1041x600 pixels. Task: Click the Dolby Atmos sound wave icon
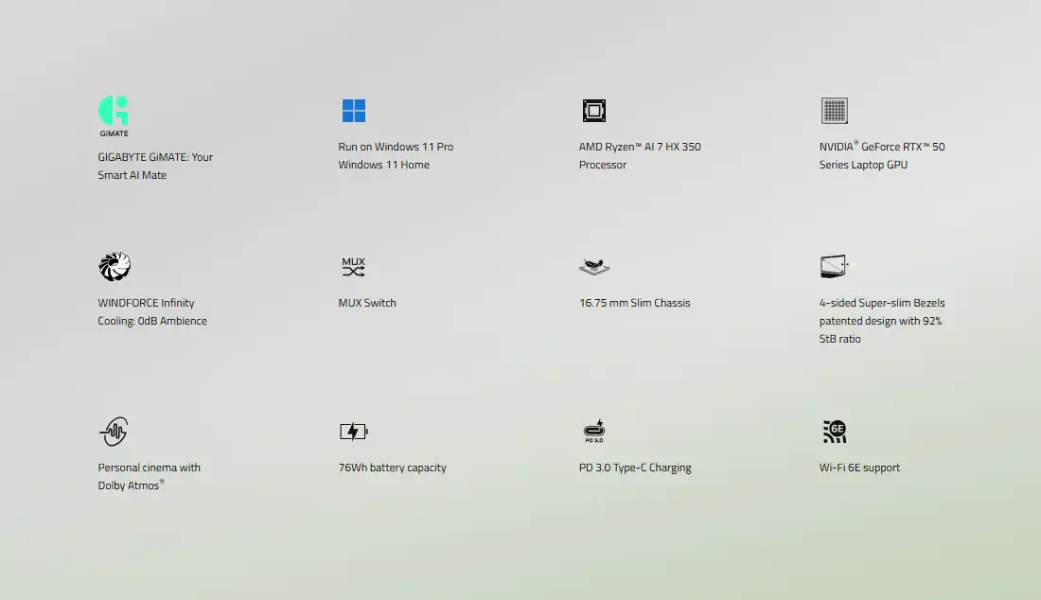click(114, 432)
